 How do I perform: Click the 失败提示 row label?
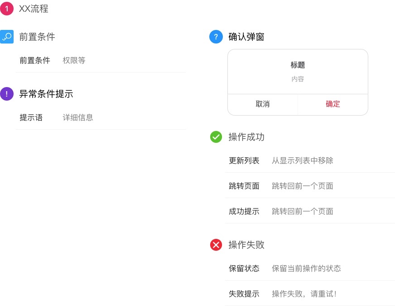point(244,294)
